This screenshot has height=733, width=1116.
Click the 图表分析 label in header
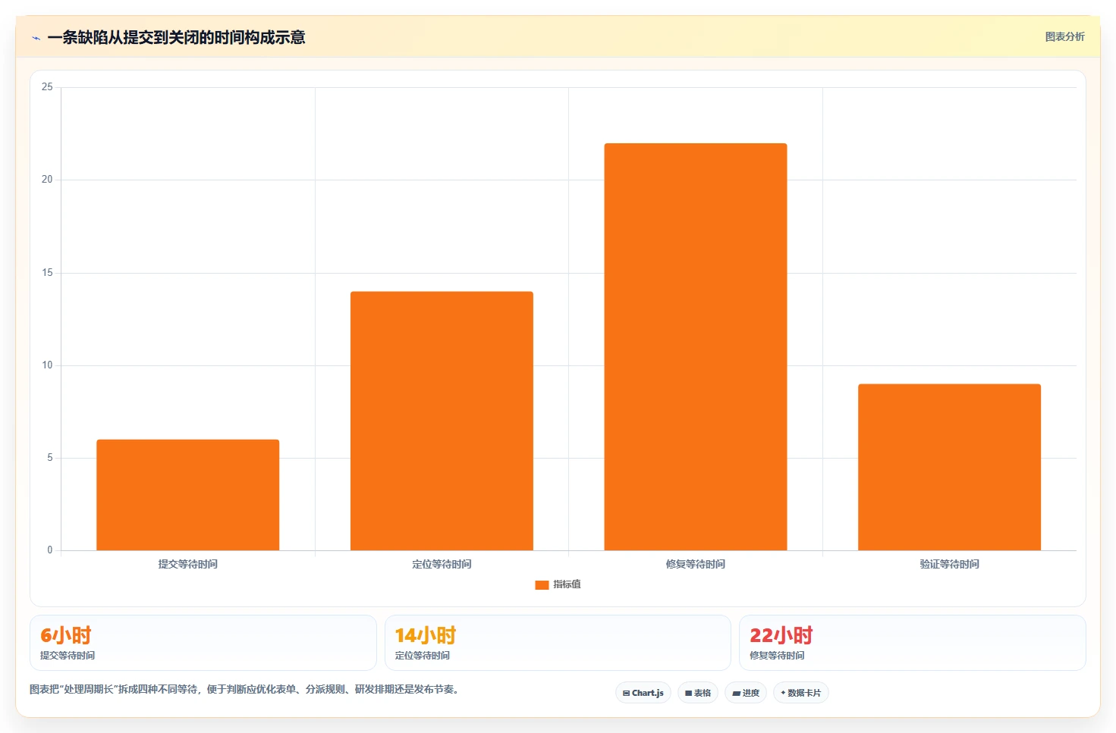1064,36
